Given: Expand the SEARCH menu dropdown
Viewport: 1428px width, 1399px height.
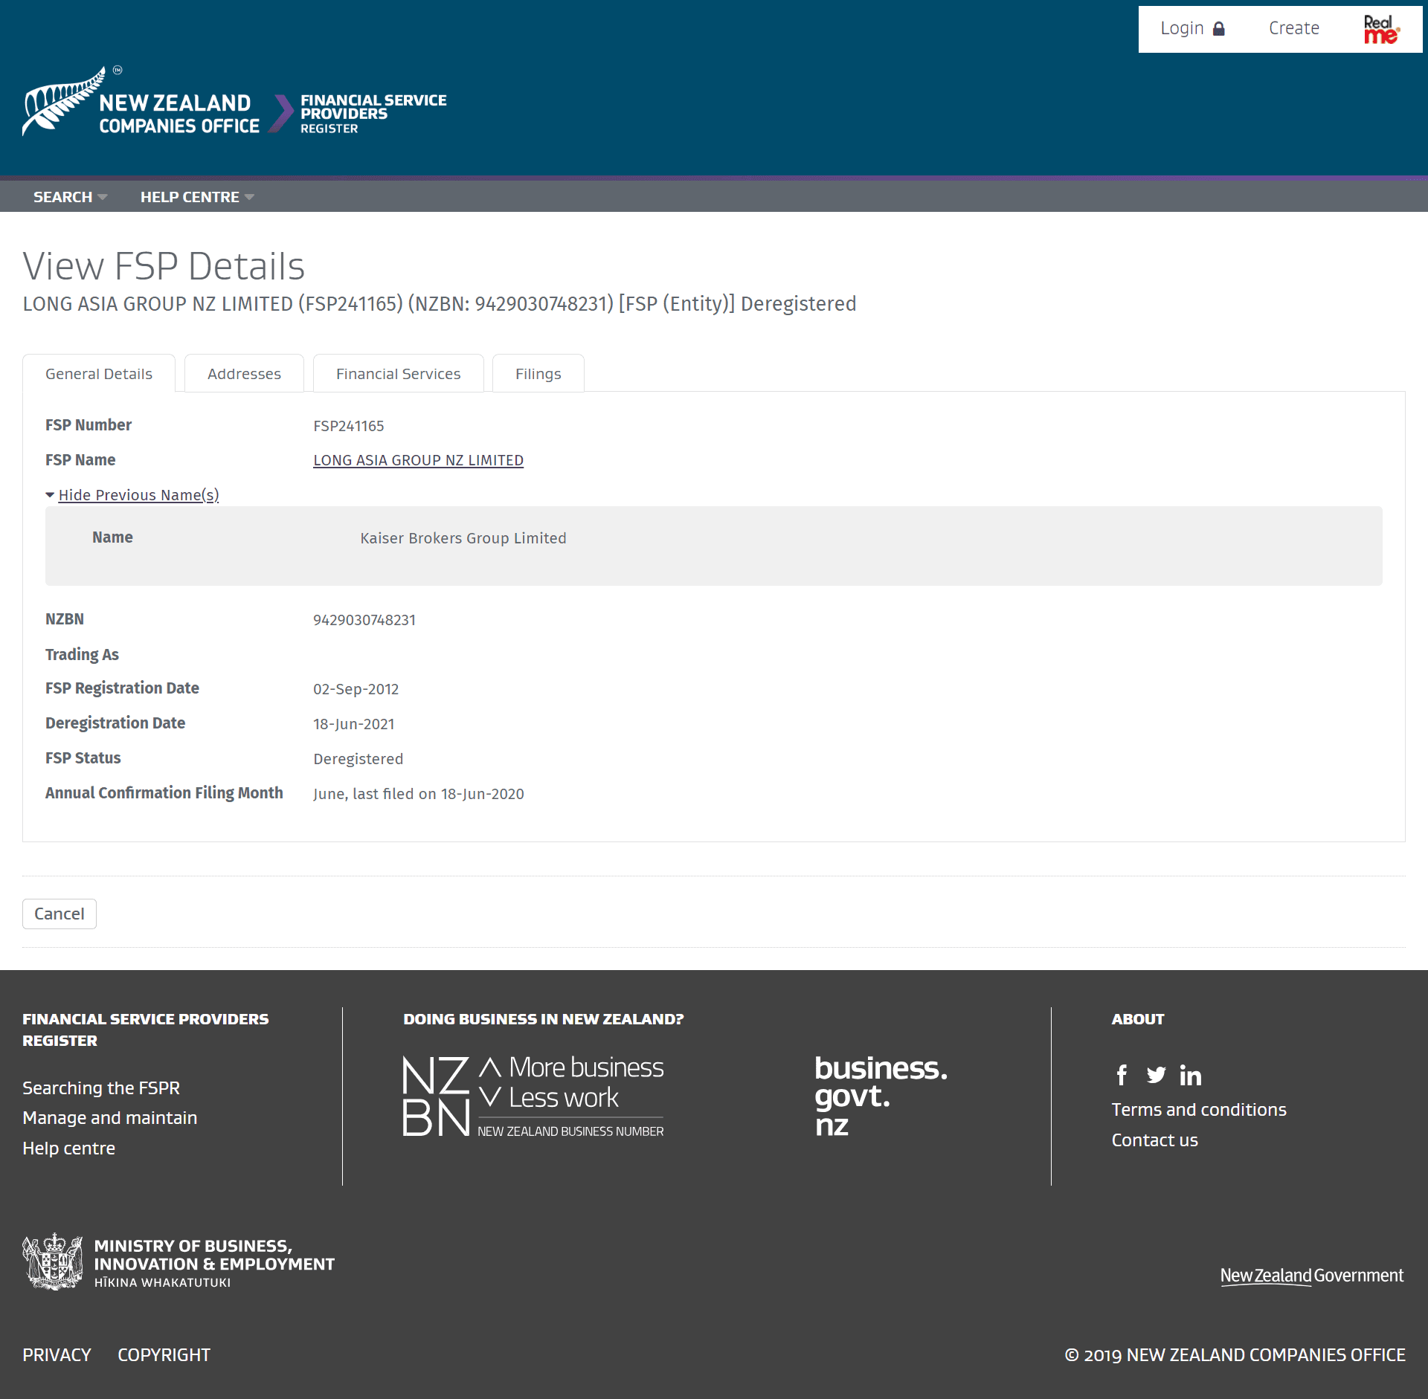Looking at the screenshot, I should (x=70, y=197).
